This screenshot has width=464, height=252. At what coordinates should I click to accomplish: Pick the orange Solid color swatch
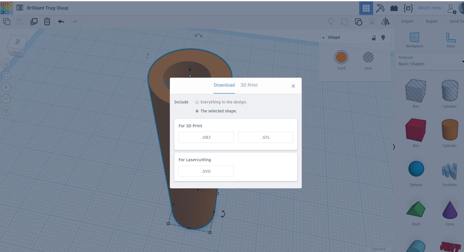341,57
